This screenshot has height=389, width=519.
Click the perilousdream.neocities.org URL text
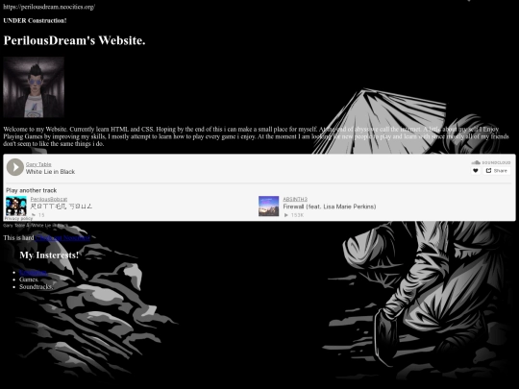(49, 7)
